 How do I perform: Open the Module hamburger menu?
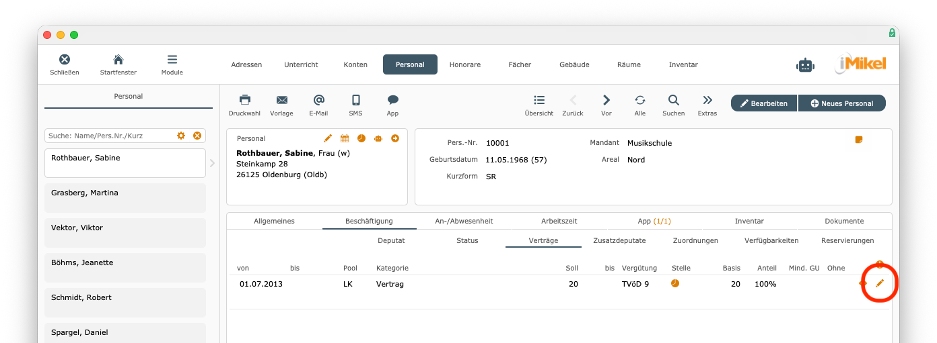pyautogui.click(x=172, y=60)
